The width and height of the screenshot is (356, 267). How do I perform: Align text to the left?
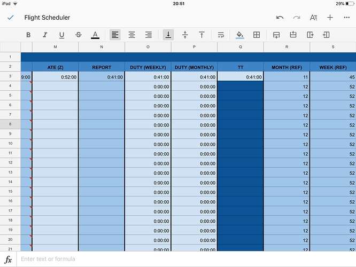(115, 35)
